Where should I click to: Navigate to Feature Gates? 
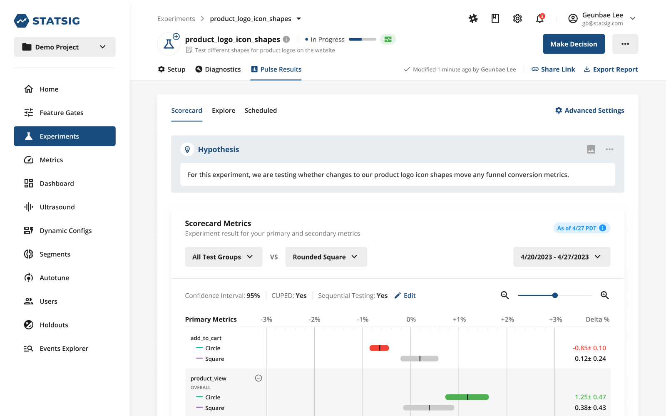(x=61, y=112)
